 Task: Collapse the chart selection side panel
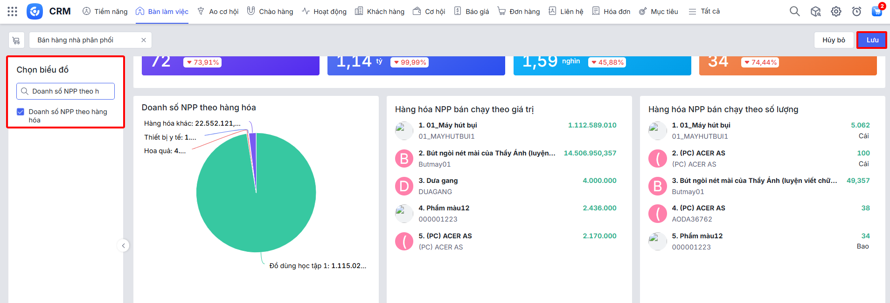pyautogui.click(x=123, y=246)
